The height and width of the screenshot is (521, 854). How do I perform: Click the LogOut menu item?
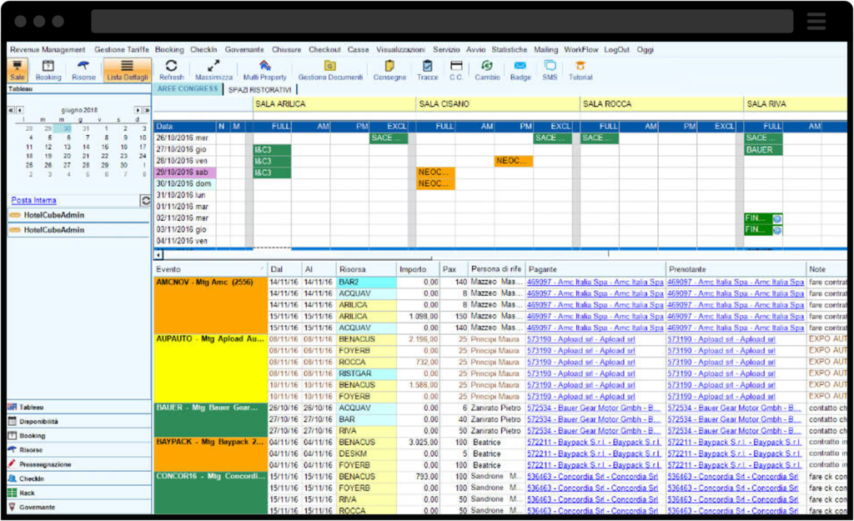(x=616, y=49)
